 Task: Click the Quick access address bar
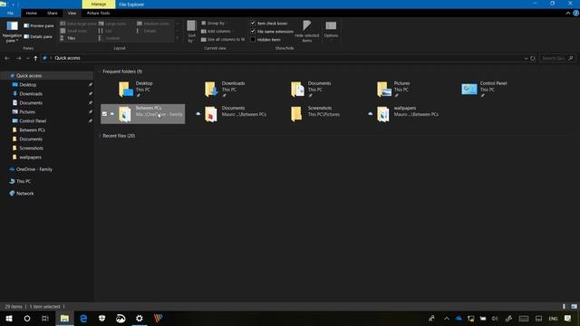[283, 58]
